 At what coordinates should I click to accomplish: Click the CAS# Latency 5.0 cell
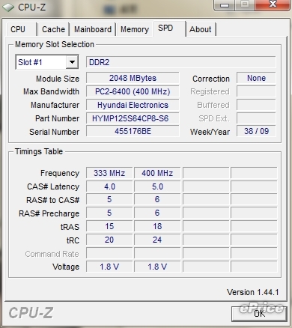tap(157, 186)
